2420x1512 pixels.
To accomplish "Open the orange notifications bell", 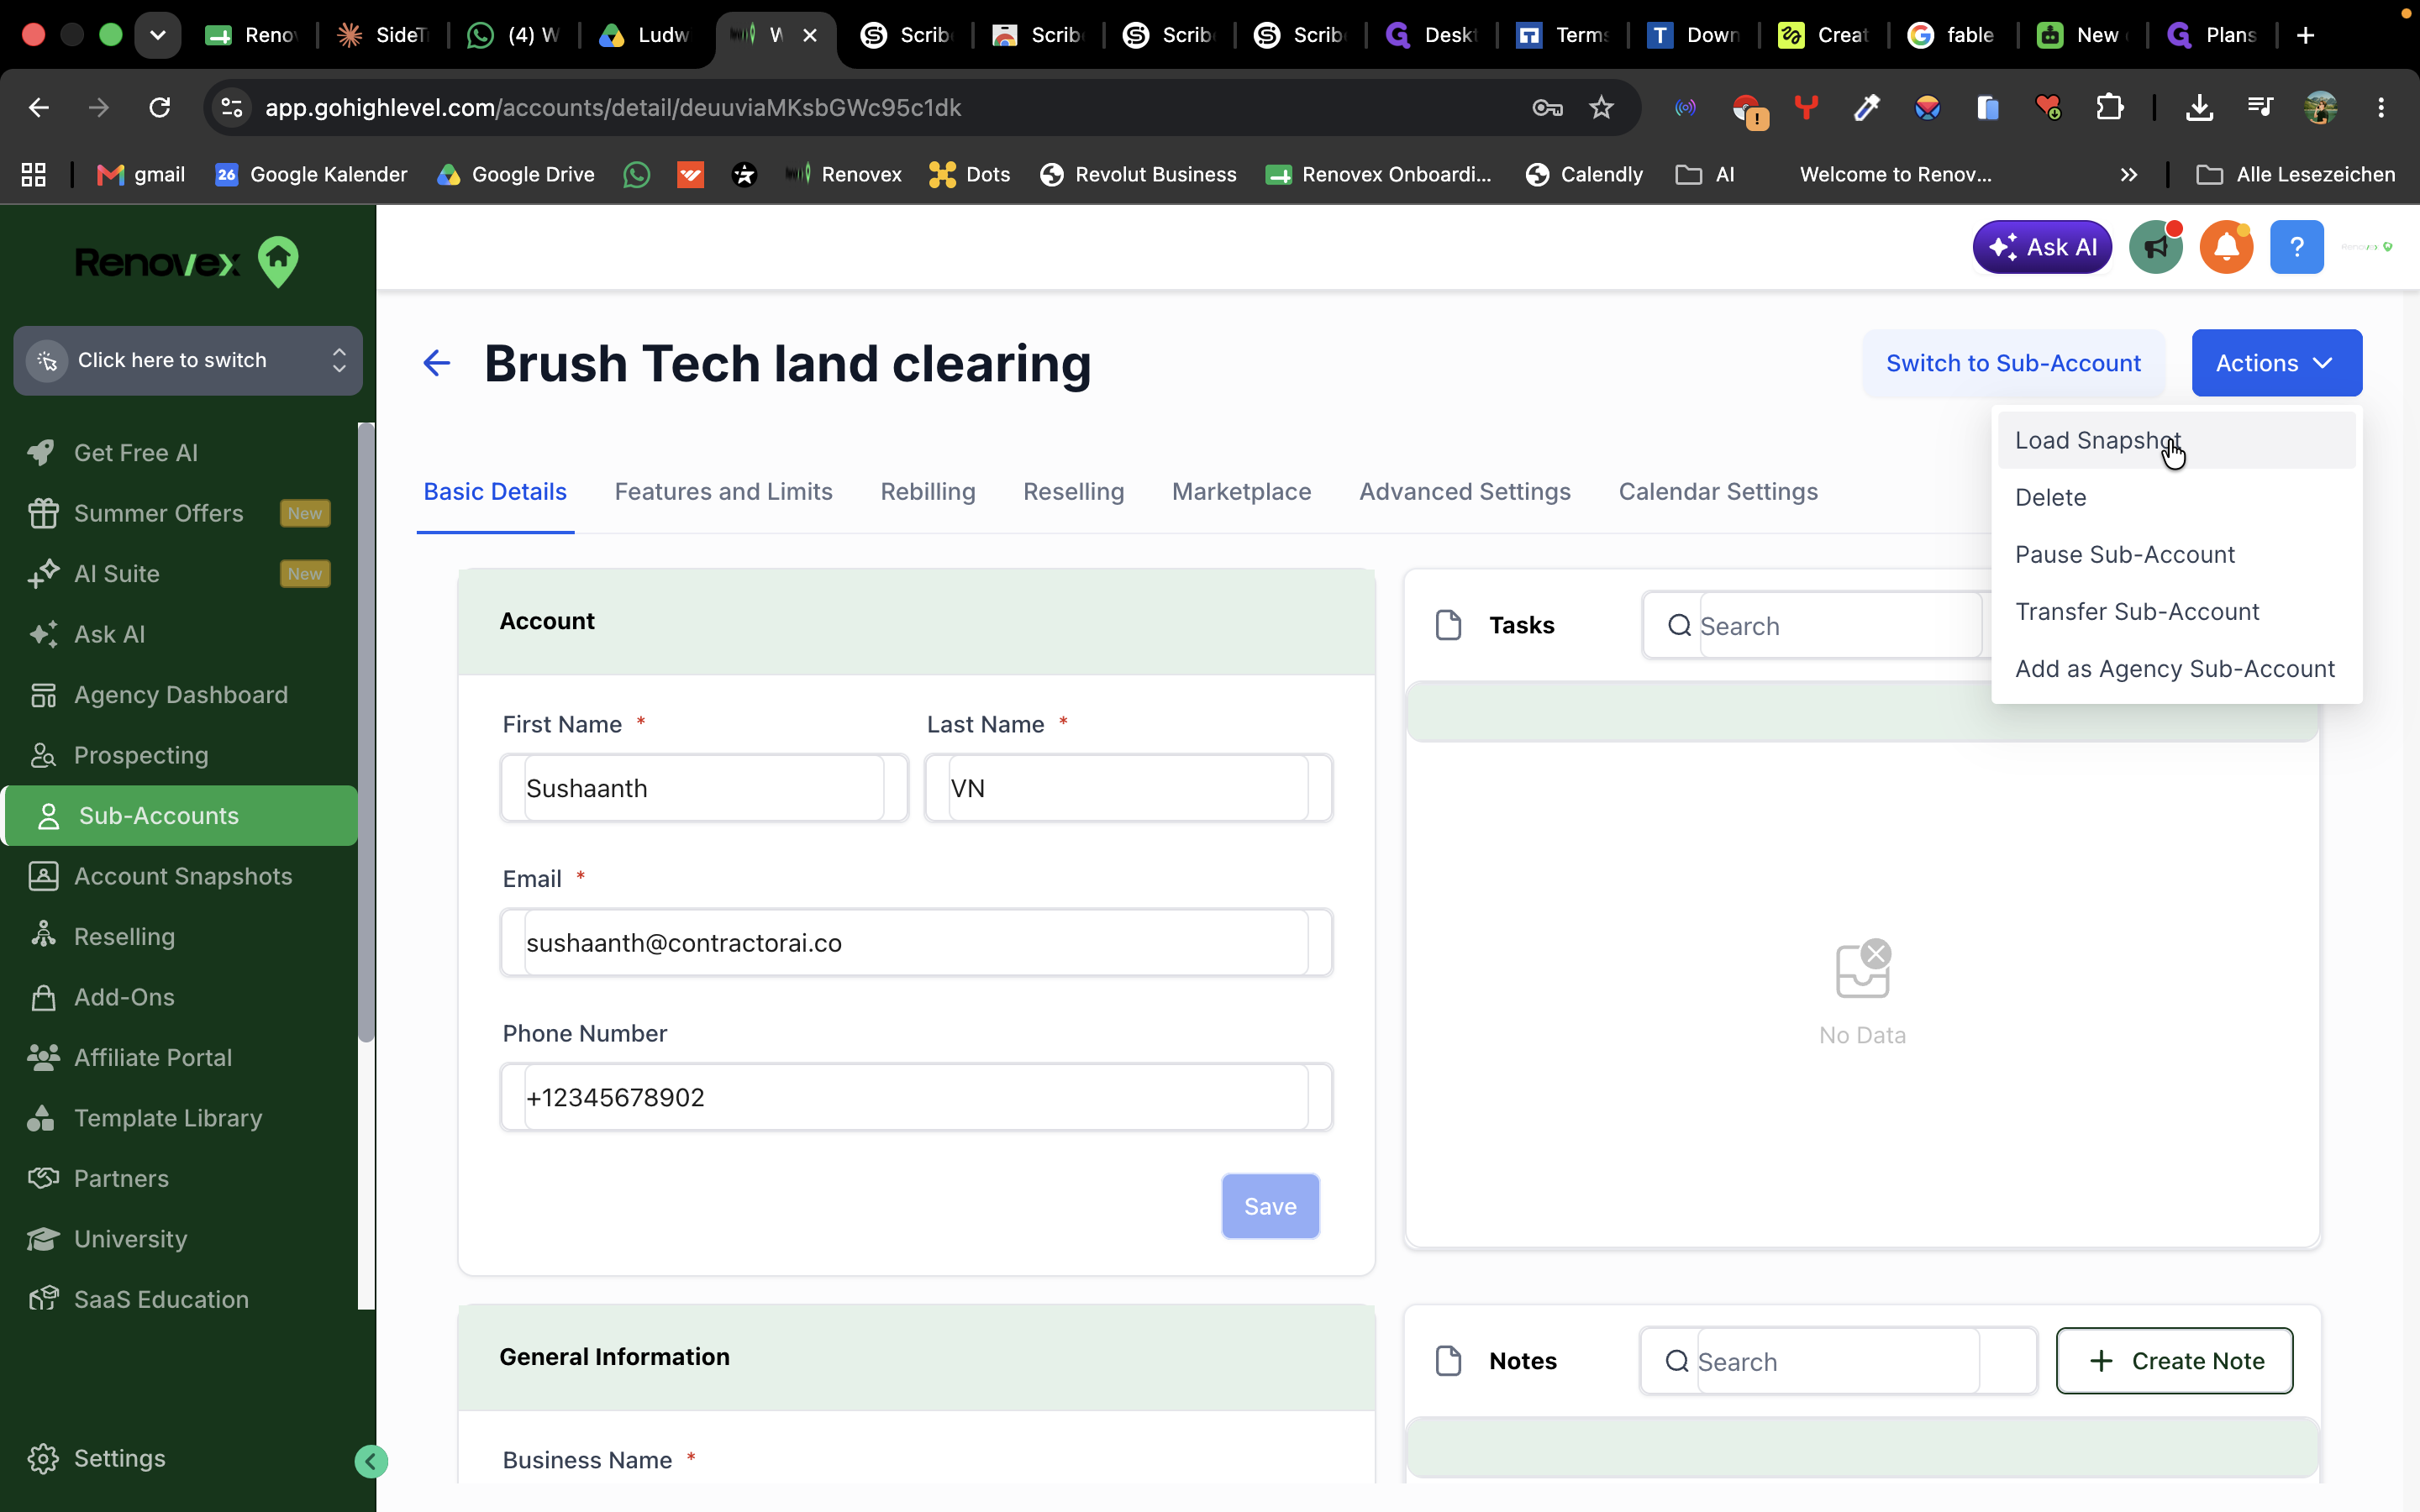I will pyautogui.click(x=2226, y=247).
